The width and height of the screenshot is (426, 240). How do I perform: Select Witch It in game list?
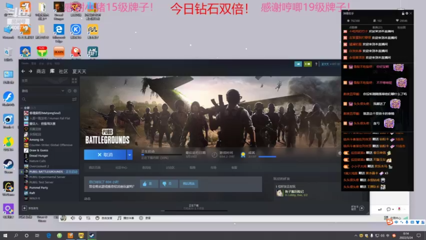point(35,198)
